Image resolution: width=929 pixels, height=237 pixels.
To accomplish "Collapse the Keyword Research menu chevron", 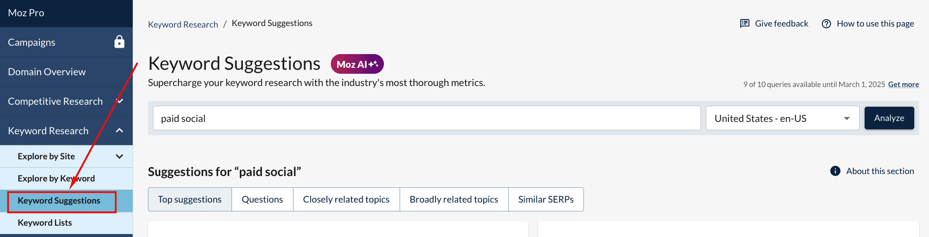I will (119, 130).
